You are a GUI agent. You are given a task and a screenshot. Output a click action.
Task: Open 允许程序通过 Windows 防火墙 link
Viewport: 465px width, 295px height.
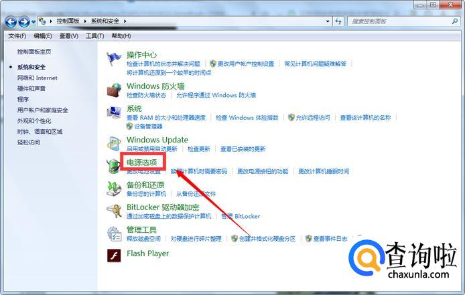(x=216, y=95)
